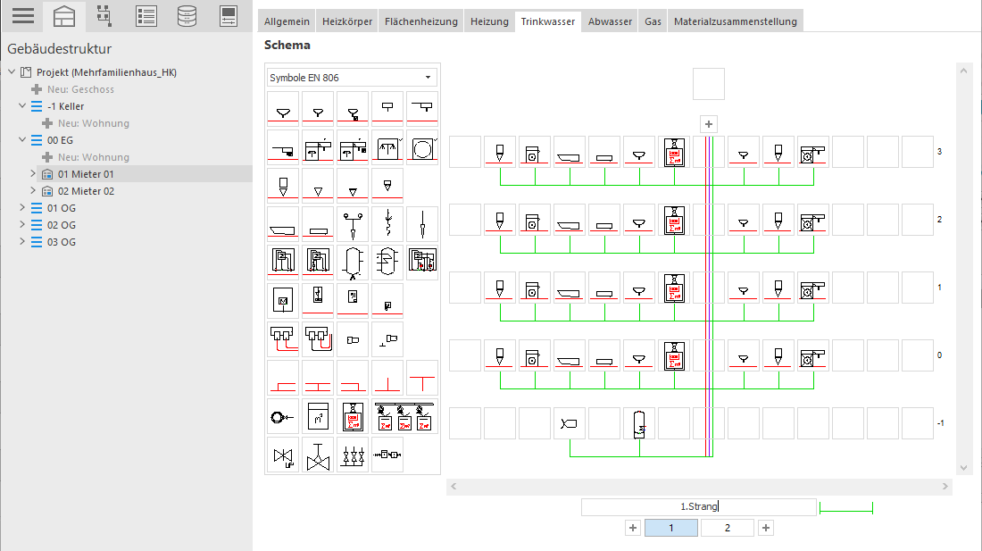
Task: Switch to the Abwasser tab
Action: coord(610,21)
